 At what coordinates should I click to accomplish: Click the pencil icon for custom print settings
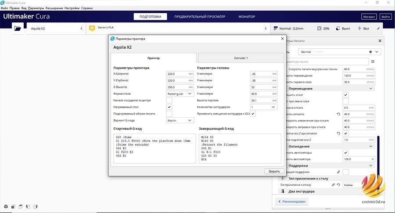pyautogui.click(x=378, y=29)
